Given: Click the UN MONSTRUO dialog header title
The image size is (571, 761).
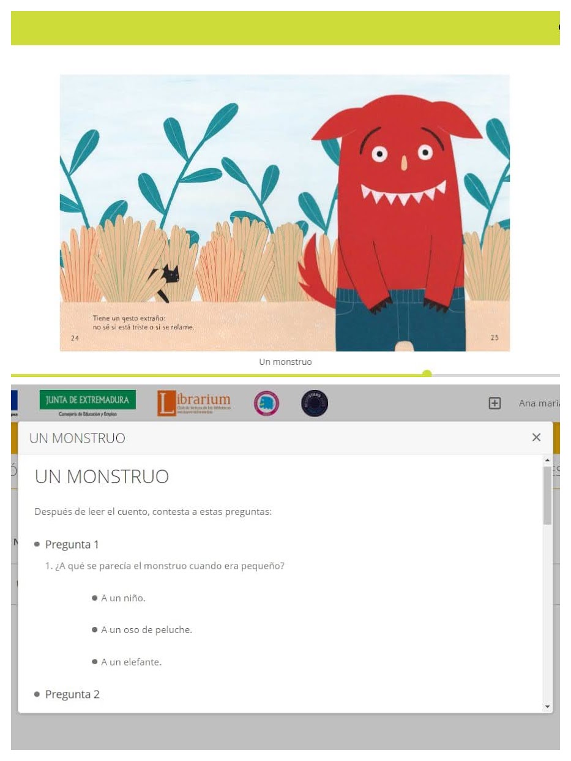Looking at the screenshot, I should tap(77, 438).
